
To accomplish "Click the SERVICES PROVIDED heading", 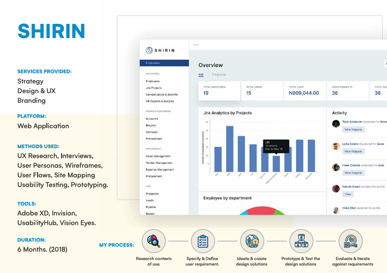I will (45, 72).
